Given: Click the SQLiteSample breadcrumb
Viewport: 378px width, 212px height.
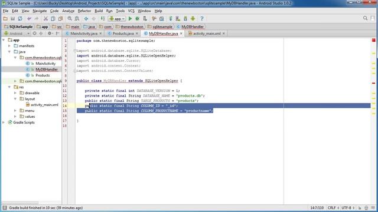Looking at the screenshot, I should [x=18, y=26].
